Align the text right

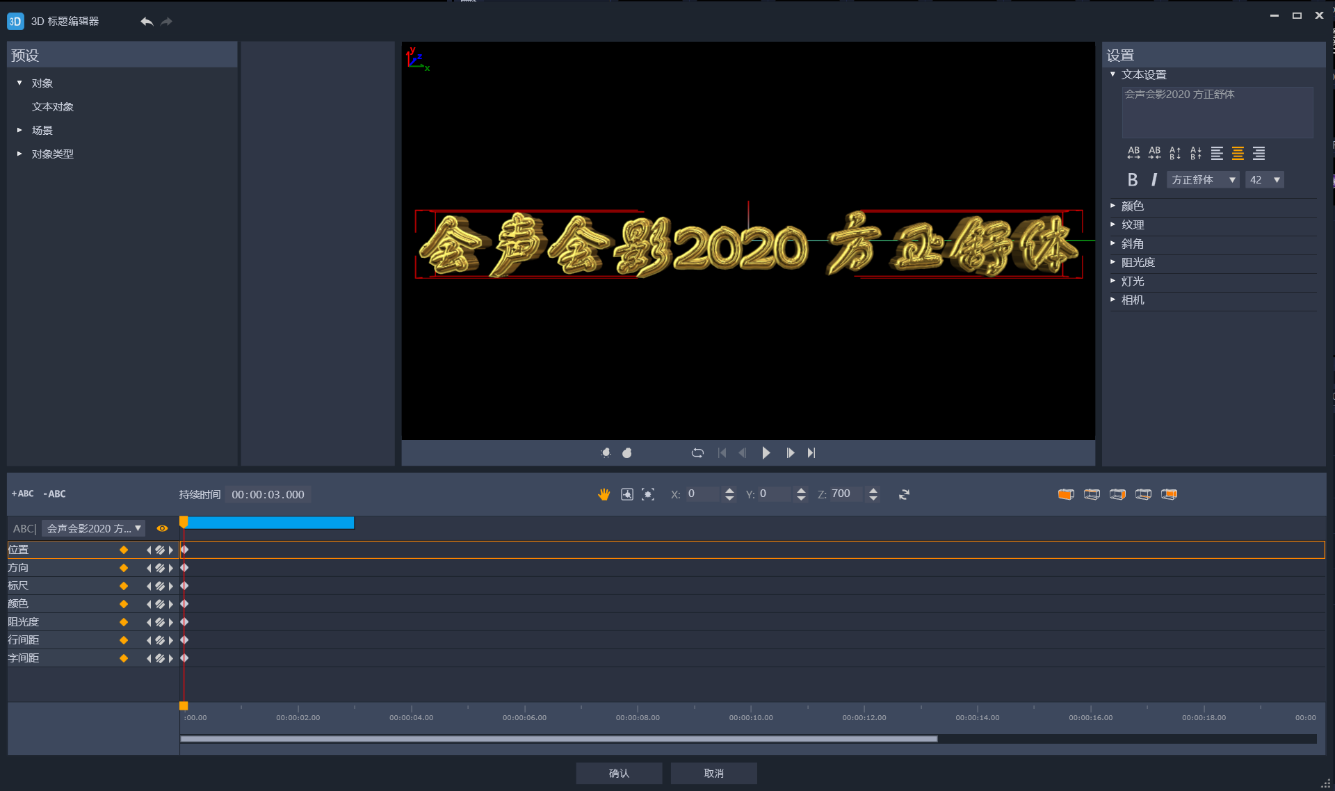click(x=1259, y=153)
